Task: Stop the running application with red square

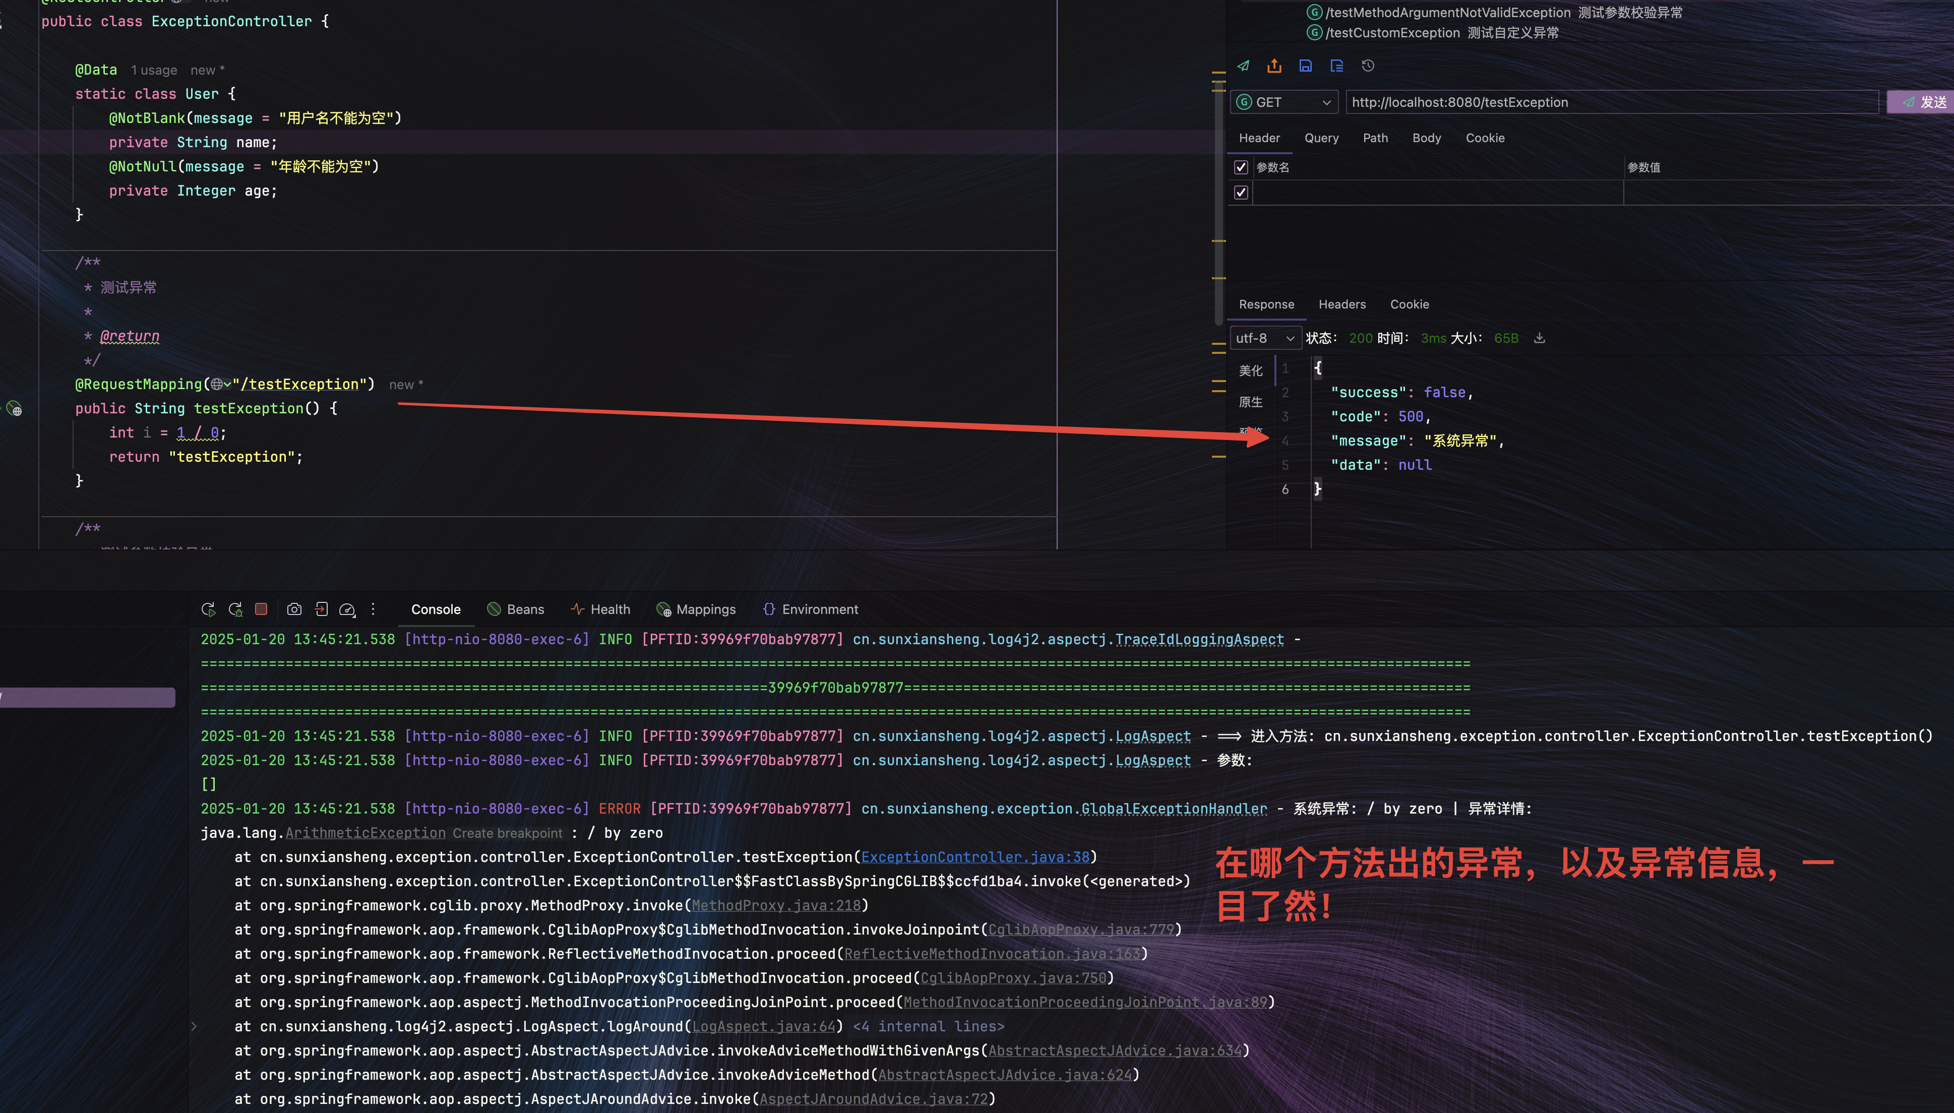Action: pos(262,609)
